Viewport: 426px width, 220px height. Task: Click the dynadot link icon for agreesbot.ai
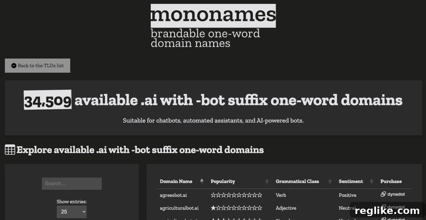383,194
